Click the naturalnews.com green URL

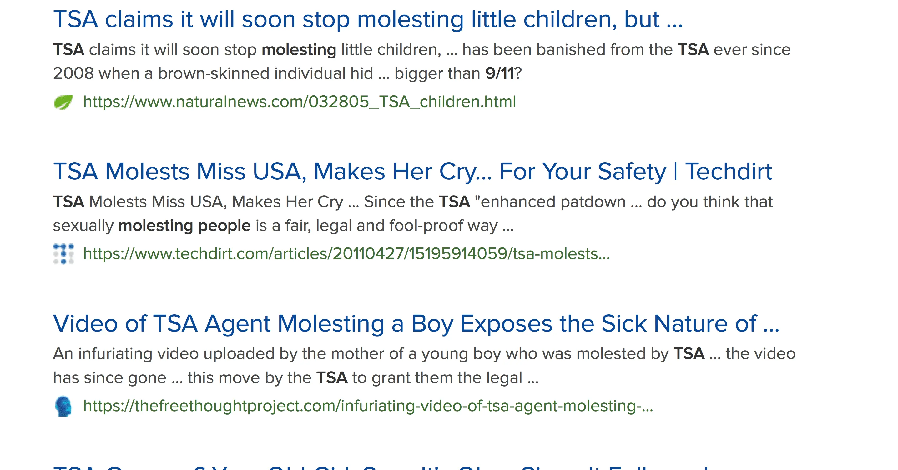point(299,102)
